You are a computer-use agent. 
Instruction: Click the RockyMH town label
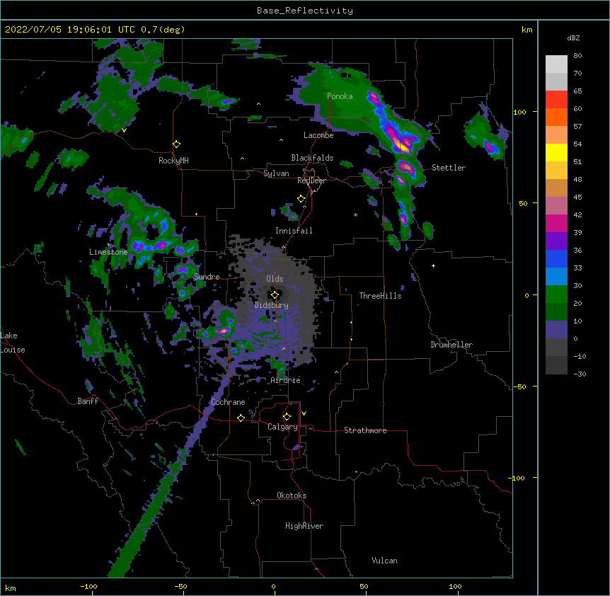coord(173,161)
